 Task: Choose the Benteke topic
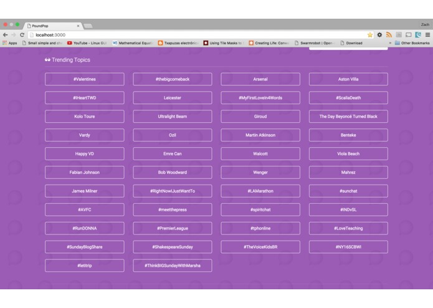pos(348,135)
